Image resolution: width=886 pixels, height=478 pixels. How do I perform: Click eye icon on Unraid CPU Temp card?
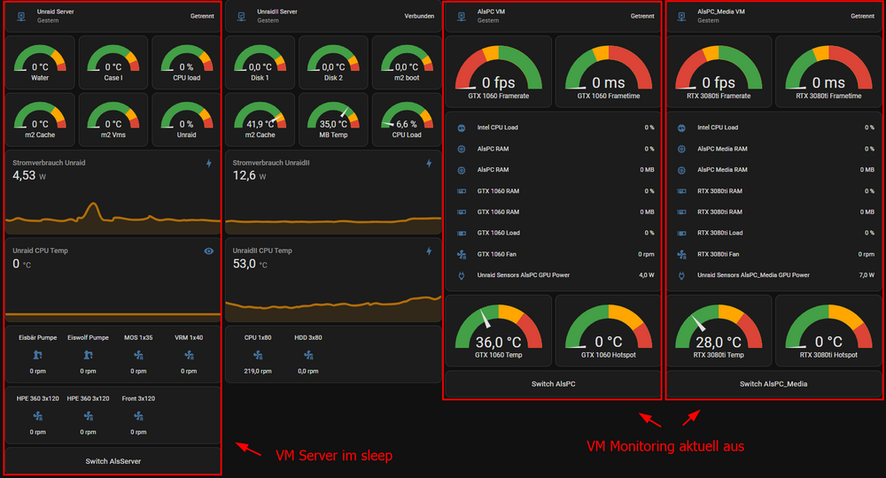[x=208, y=251]
